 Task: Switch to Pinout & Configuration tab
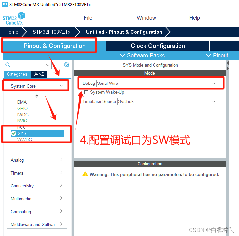coord(55,46)
